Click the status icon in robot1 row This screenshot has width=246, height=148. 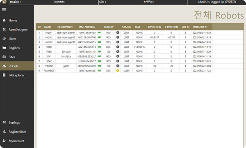(x=118, y=32)
